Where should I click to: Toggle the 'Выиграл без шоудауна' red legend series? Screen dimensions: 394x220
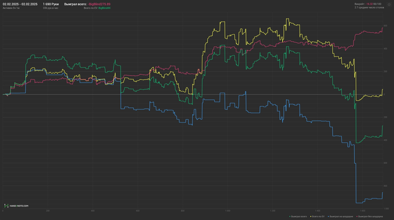(370, 217)
